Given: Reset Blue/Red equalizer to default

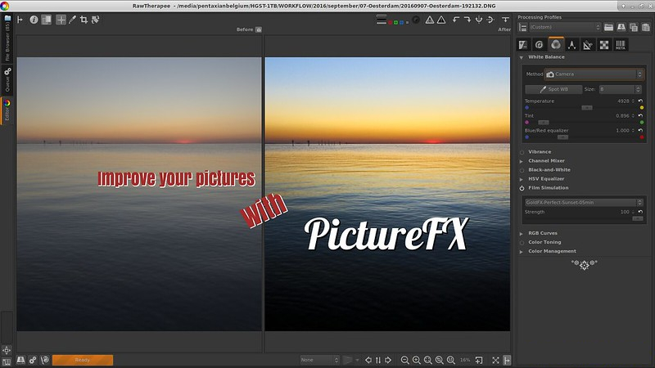Looking at the screenshot, I should [x=640, y=130].
